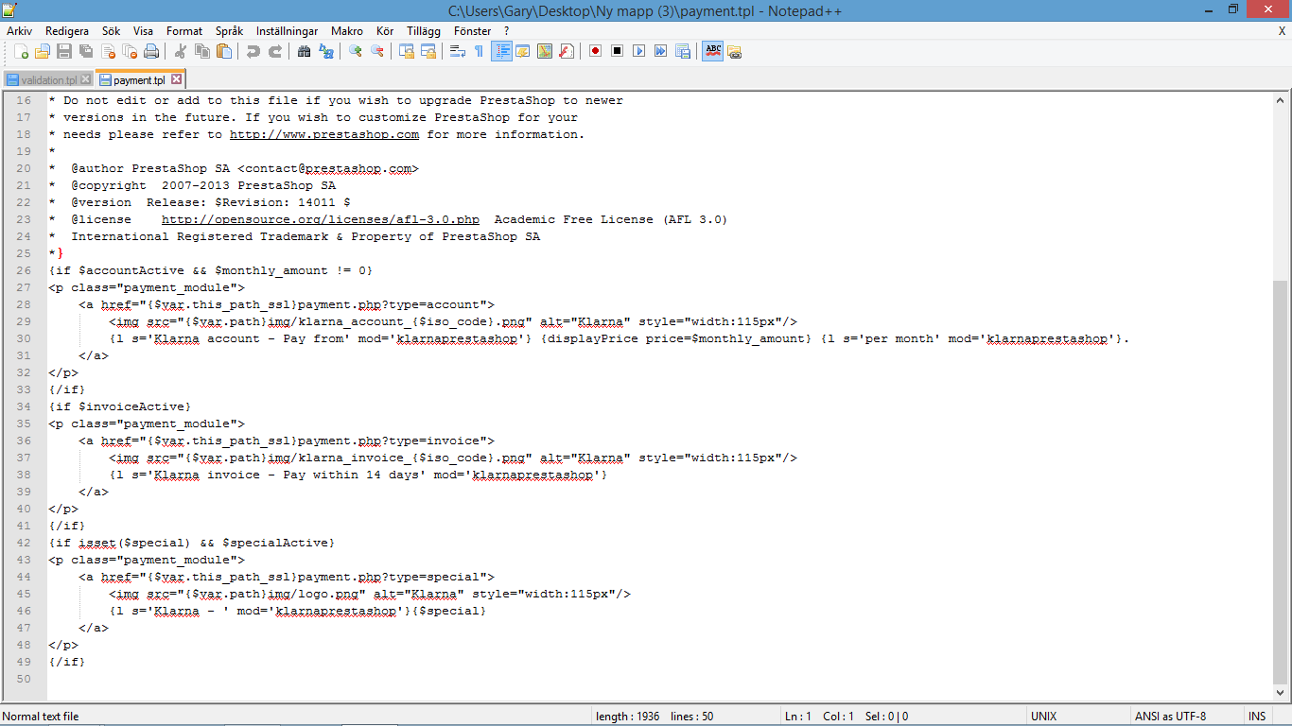The height and width of the screenshot is (726, 1292).
Task: Zoom out of the editor text
Action: (377, 51)
